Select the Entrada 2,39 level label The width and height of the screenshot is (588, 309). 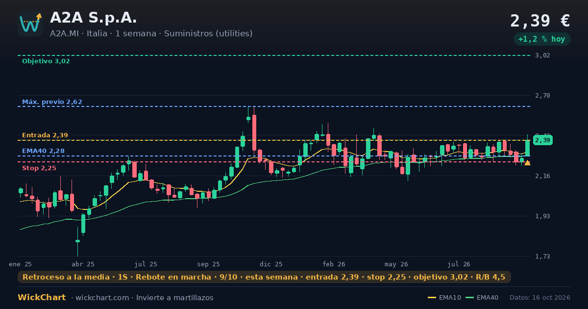[45, 135]
